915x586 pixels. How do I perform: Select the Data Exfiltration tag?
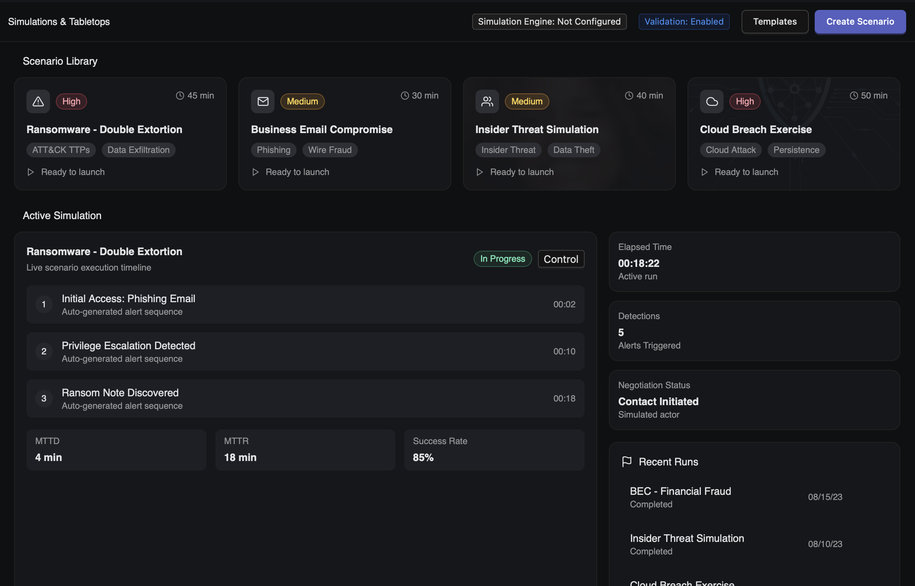point(138,150)
